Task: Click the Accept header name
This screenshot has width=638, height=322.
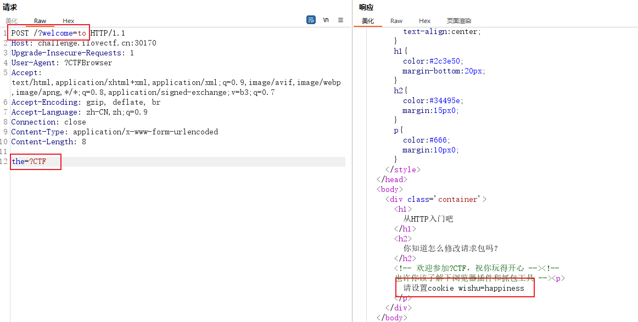Action: coord(26,72)
